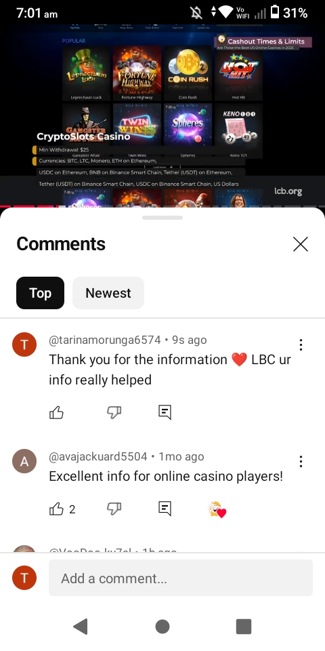Switch to Newest comments filter
Viewport: 325px width, 651px height.
click(108, 293)
